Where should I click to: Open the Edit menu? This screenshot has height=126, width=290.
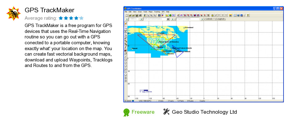click(x=130, y=12)
